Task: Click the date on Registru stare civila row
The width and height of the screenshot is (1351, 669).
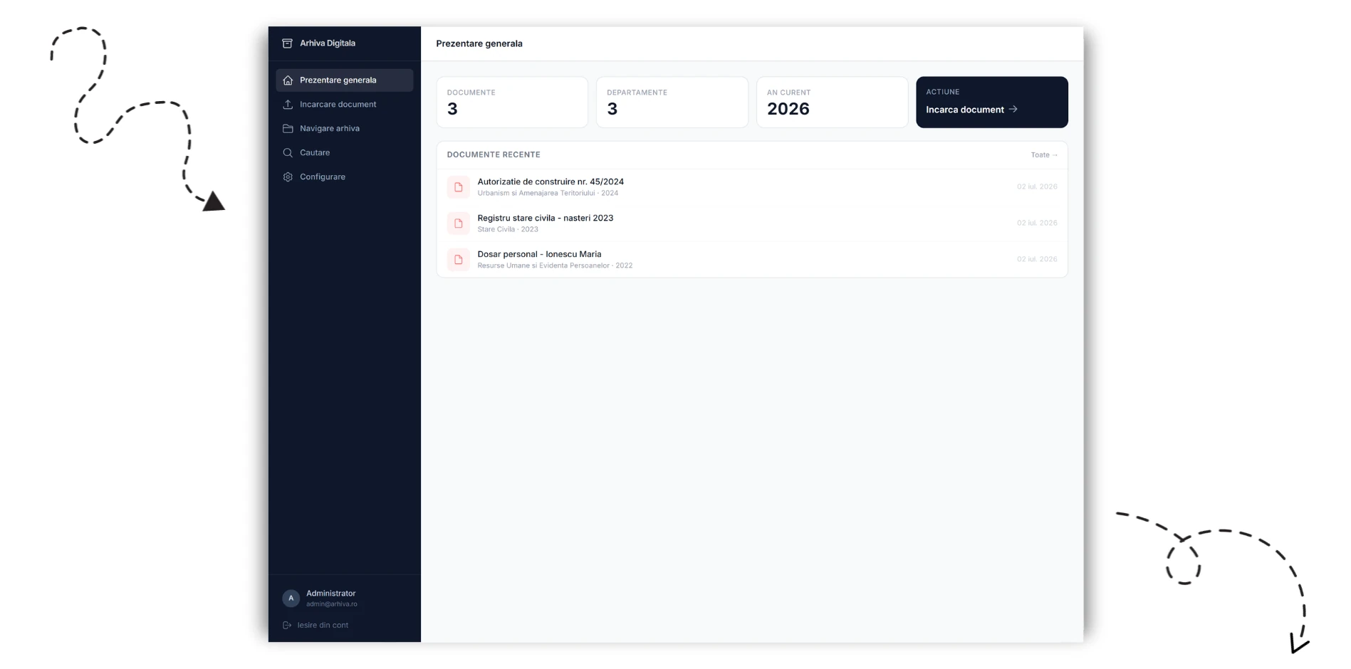Action: click(x=1037, y=223)
